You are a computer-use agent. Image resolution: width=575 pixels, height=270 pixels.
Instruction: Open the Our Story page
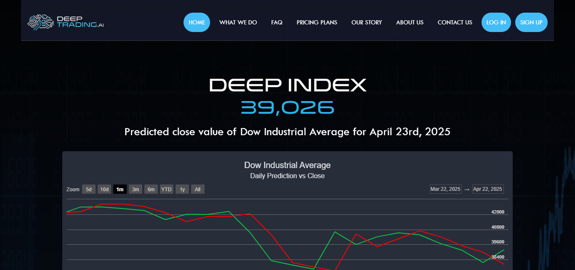click(x=367, y=22)
